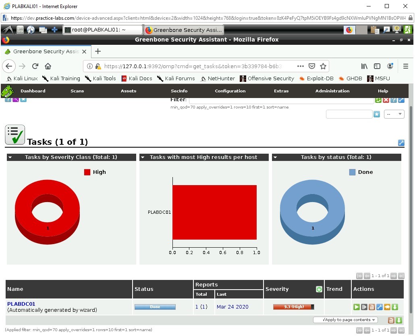The width and height of the screenshot is (415, 336).
Task: Start the PLABDC01 task with the green play icon
Action: [356, 307]
